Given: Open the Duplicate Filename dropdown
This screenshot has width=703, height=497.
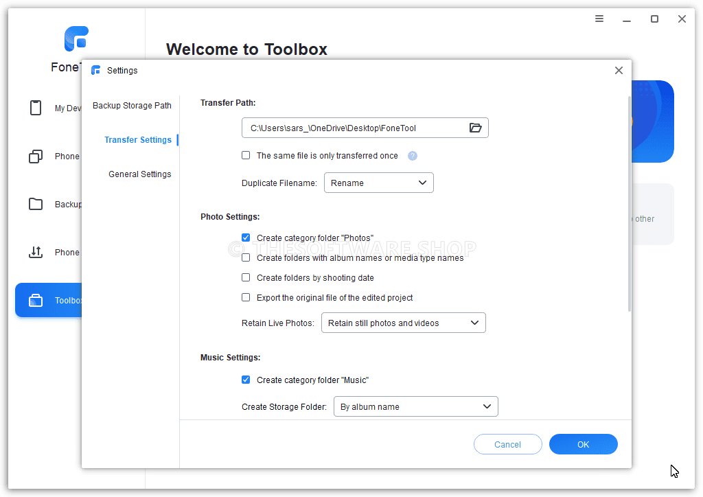Looking at the screenshot, I should coord(379,183).
